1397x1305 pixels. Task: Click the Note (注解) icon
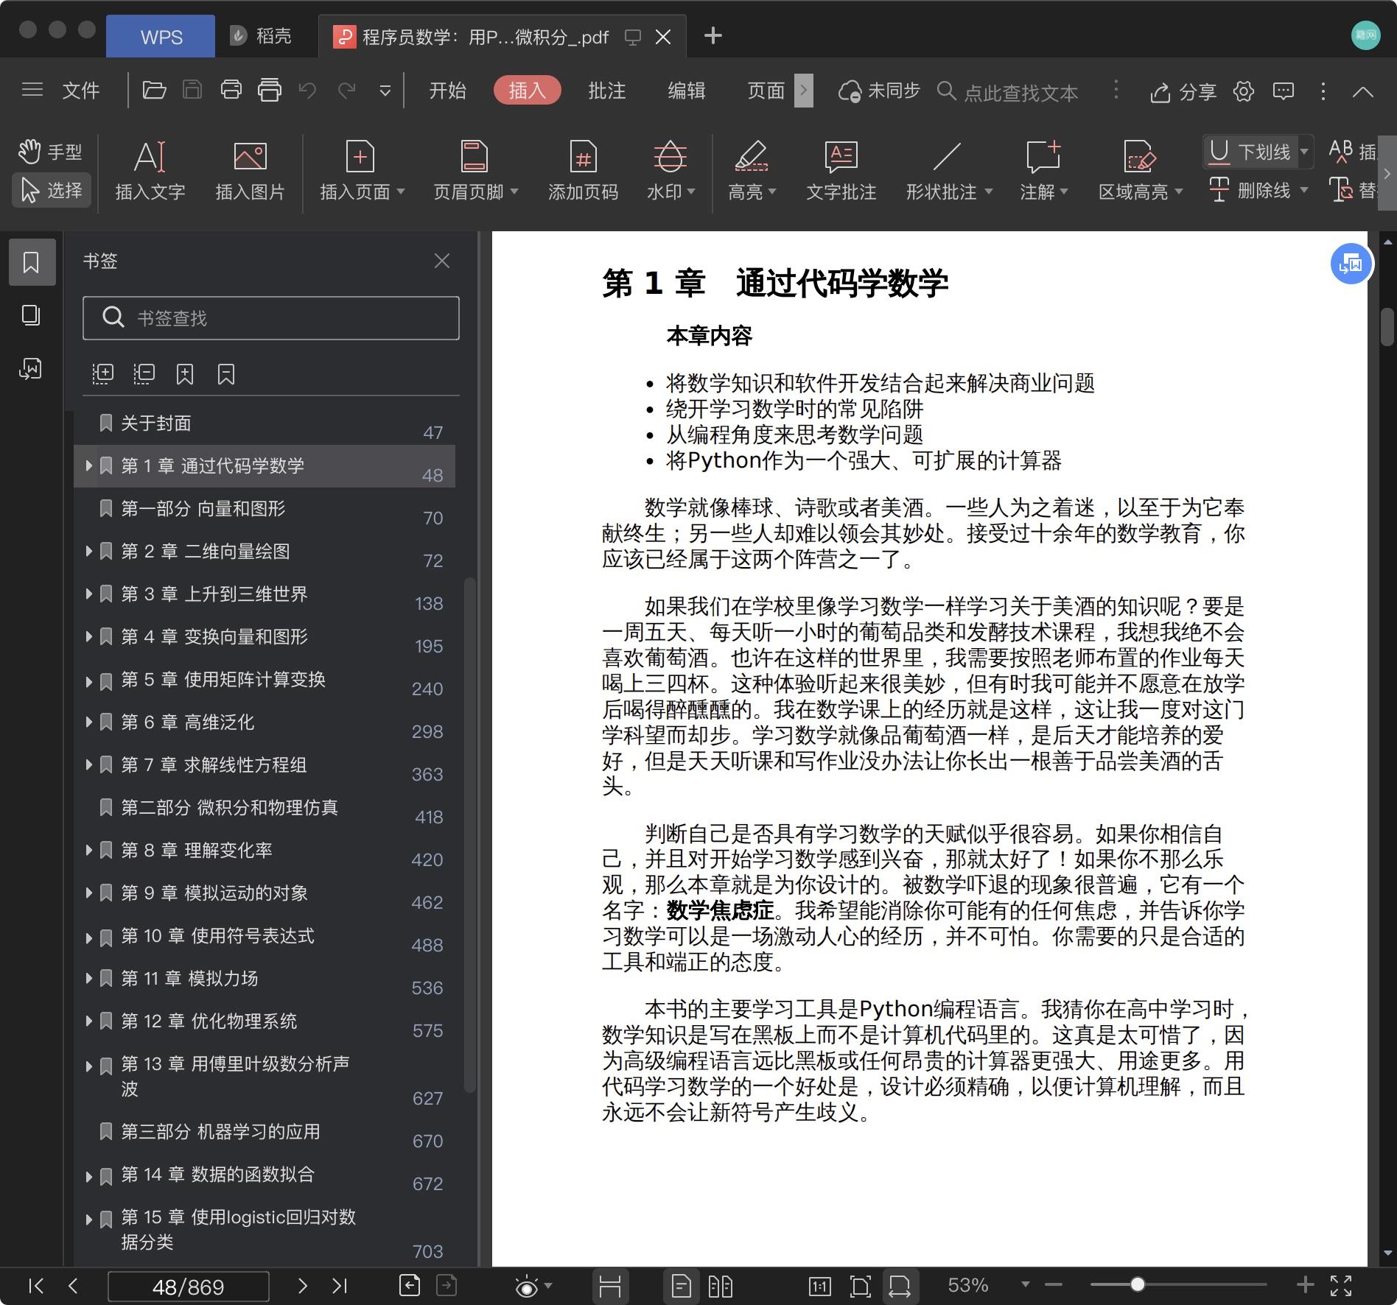tap(1043, 156)
